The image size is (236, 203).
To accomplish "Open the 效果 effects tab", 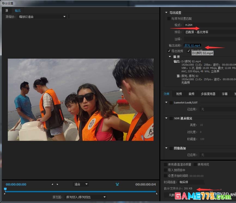I will [166, 94].
